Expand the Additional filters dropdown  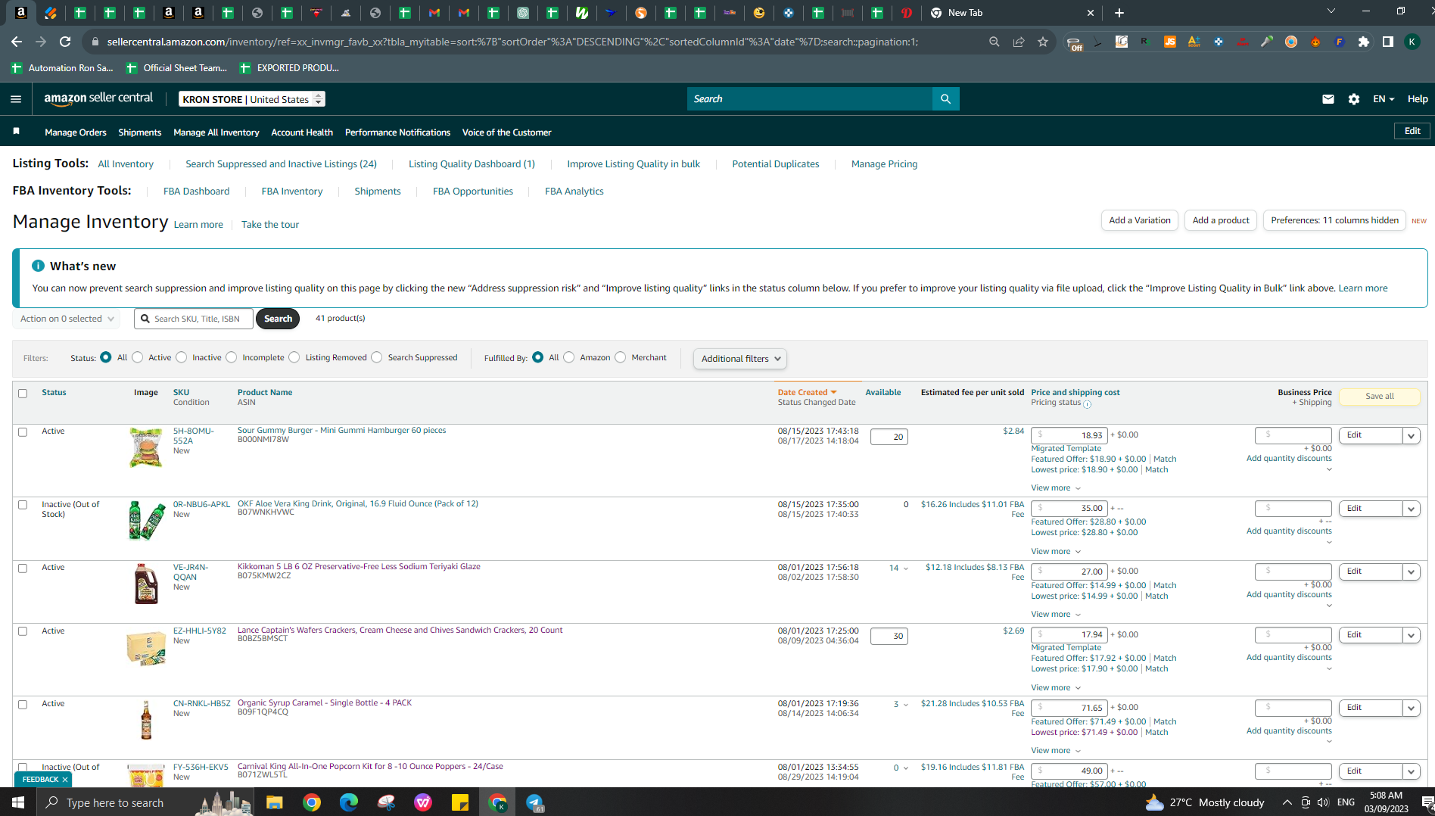click(739, 359)
